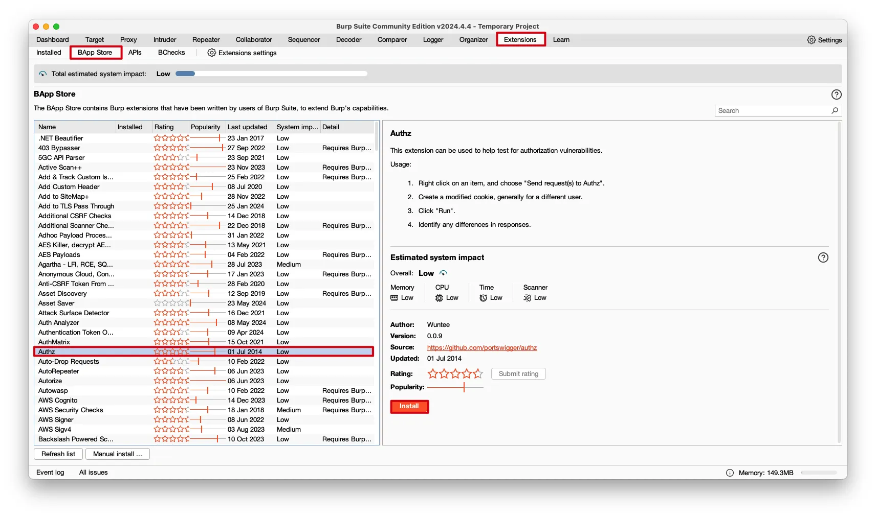Select the 403 Bypasser extension
Viewport: 876px width, 517px height.
pos(204,148)
